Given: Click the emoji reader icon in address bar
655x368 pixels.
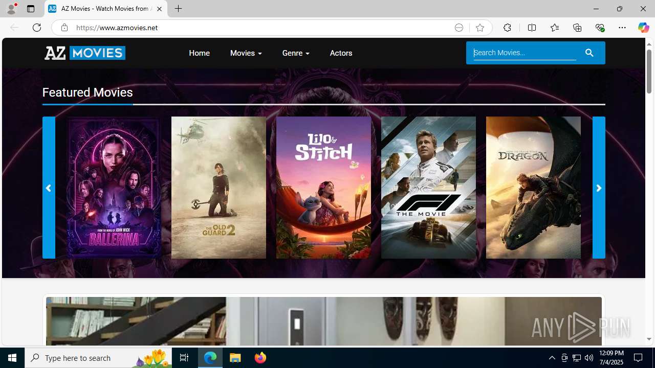Looking at the screenshot, I should coord(459,28).
